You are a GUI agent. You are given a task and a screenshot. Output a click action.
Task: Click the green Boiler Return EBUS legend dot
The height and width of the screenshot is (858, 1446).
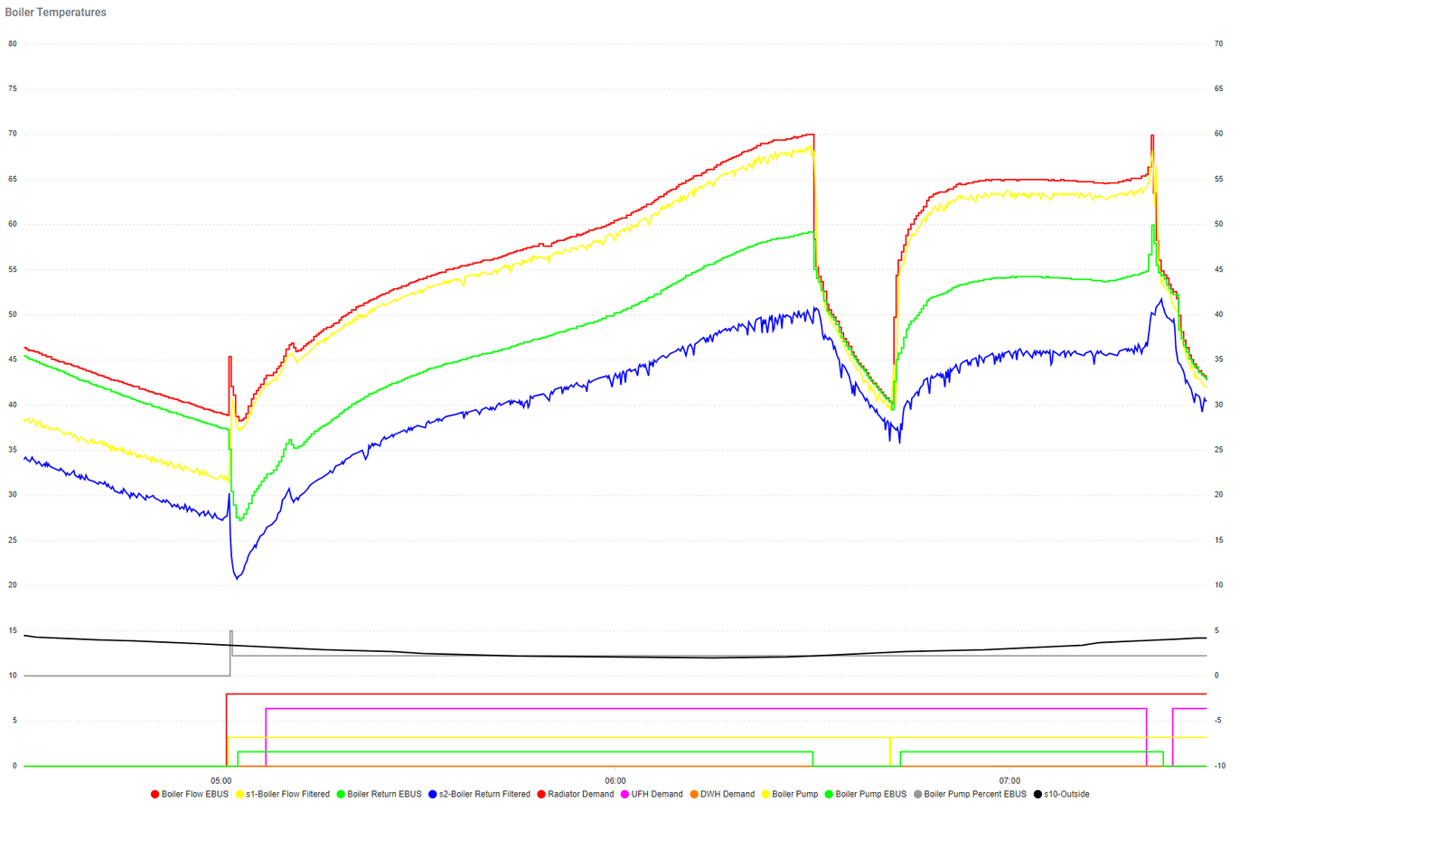[341, 795]
